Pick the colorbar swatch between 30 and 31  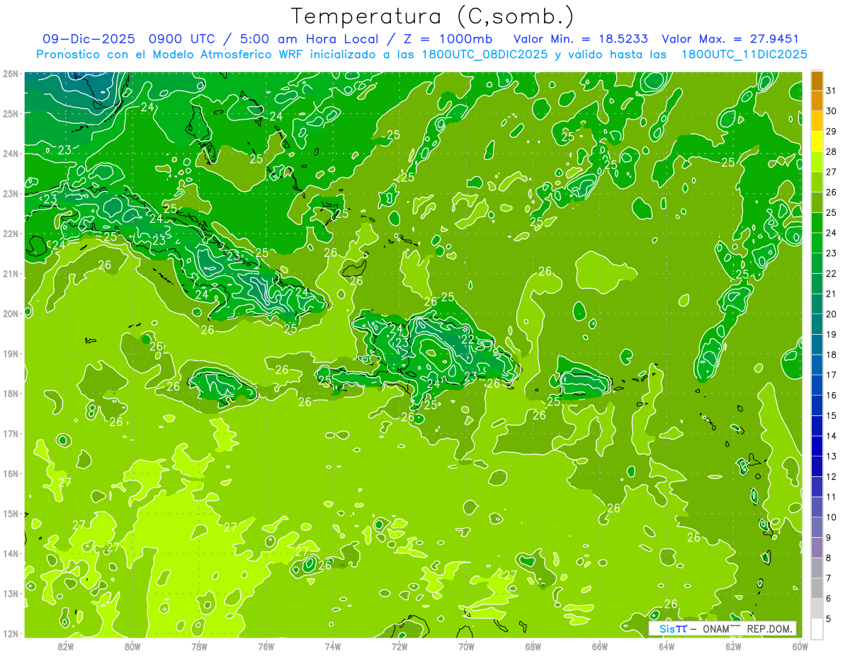coord(817,100)
